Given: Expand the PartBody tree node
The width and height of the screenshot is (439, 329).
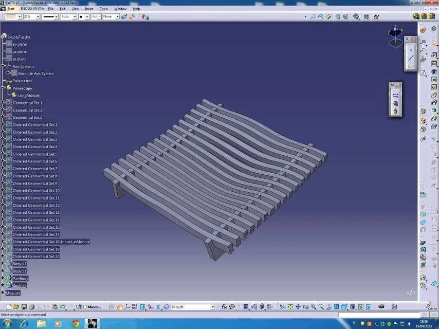Looking at the screenshot, I should point(3,278).
